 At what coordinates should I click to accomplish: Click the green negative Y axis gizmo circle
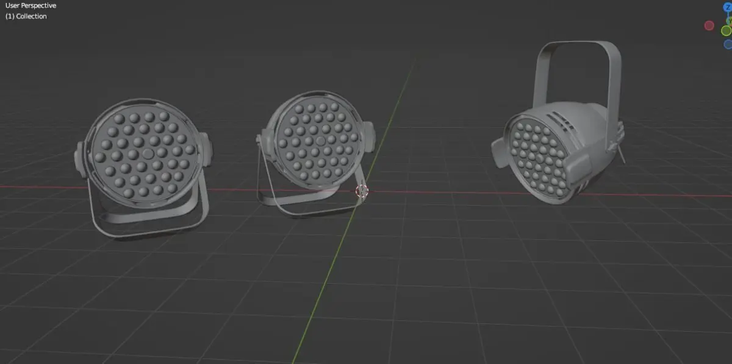tap(727, 30)
